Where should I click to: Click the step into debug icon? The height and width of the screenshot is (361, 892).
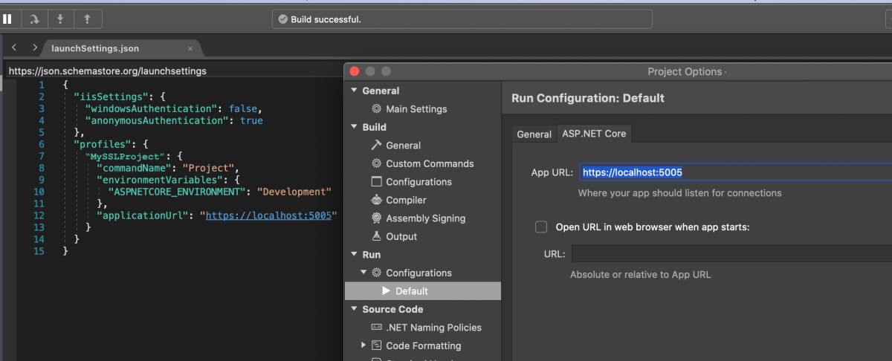[61, 19]
